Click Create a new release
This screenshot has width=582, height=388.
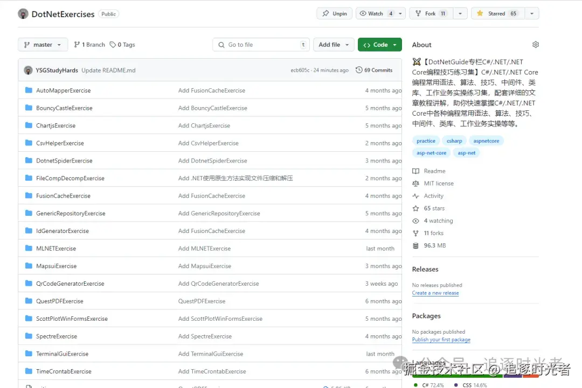click(x=435, y=293)
